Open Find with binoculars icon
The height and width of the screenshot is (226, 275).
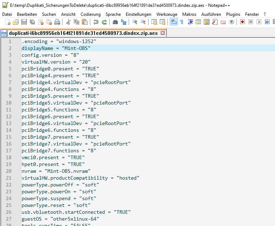coord(115,22)
